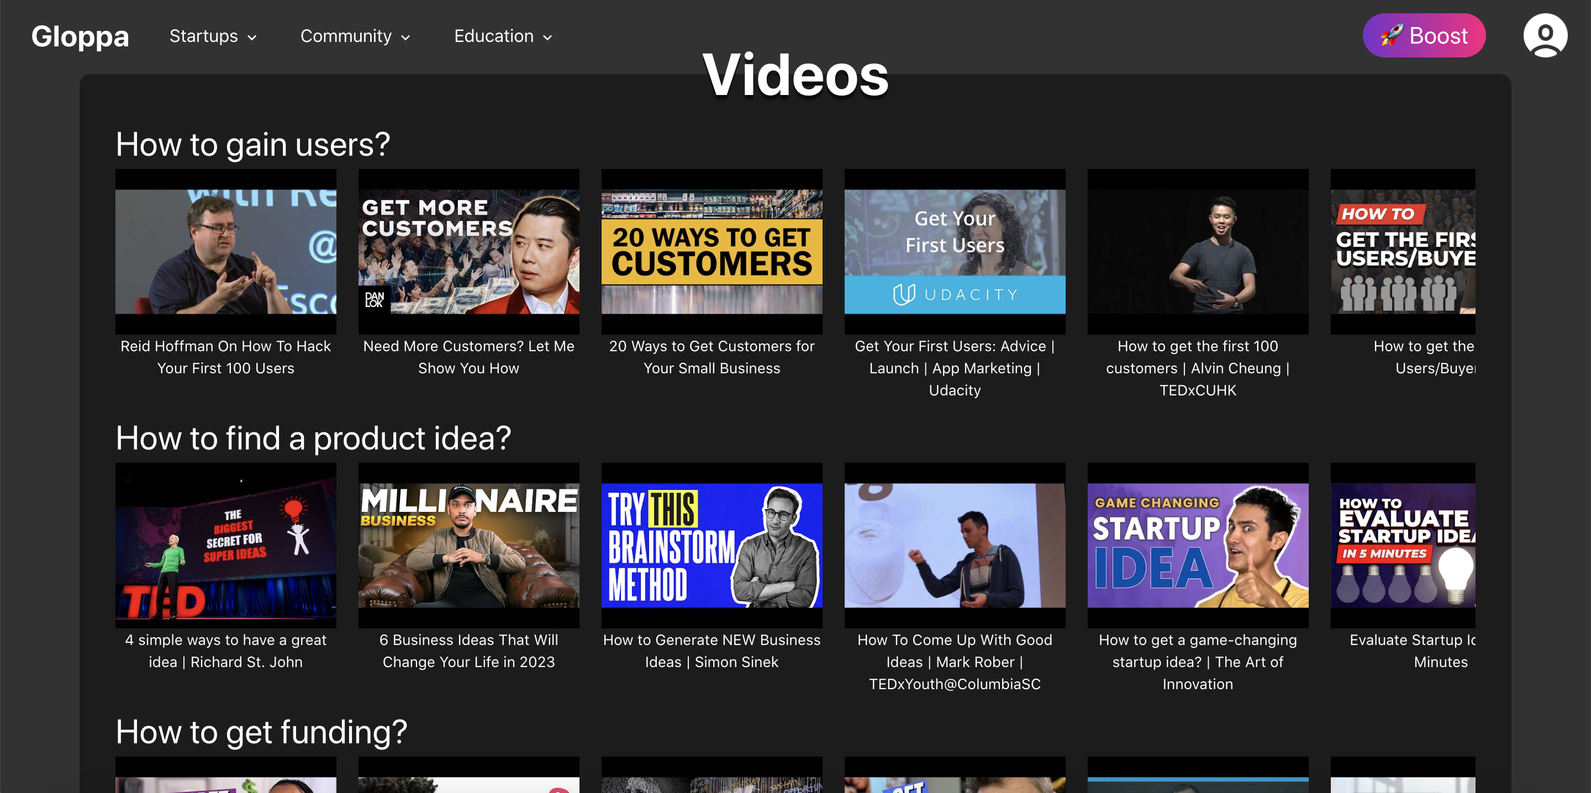1591x793 pixels.
Task: Open Game Changing Startup Idea thumbnail
Action: 1198,546
